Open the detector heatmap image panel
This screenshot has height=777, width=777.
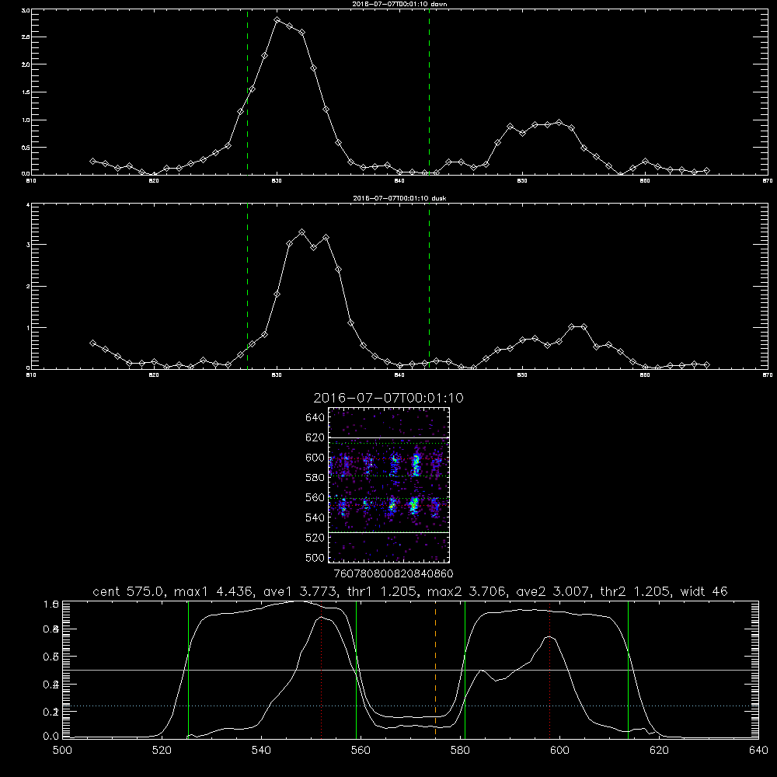point(389,485)
